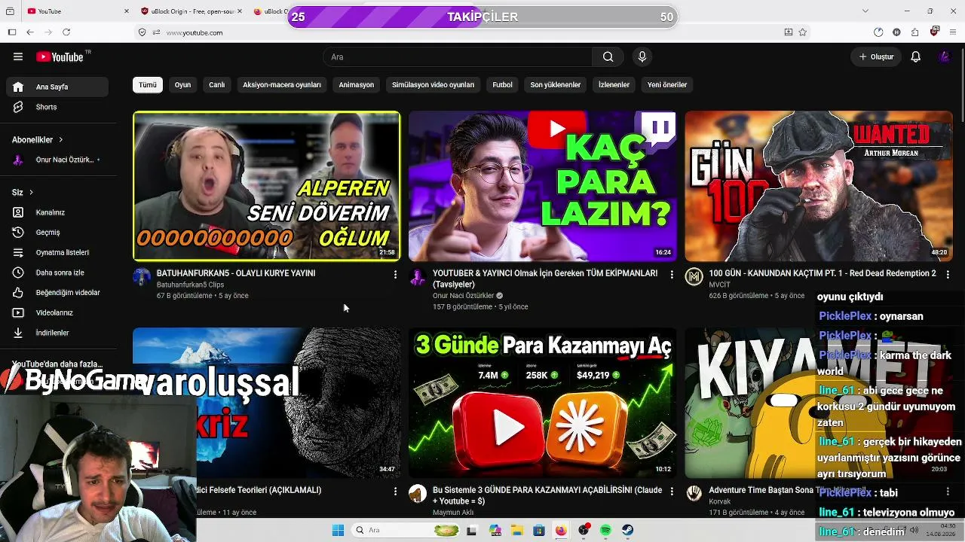Screen dimensions: 965x542
Task: Open the YouTube guide hamburger menu
Action: point(18,56)
